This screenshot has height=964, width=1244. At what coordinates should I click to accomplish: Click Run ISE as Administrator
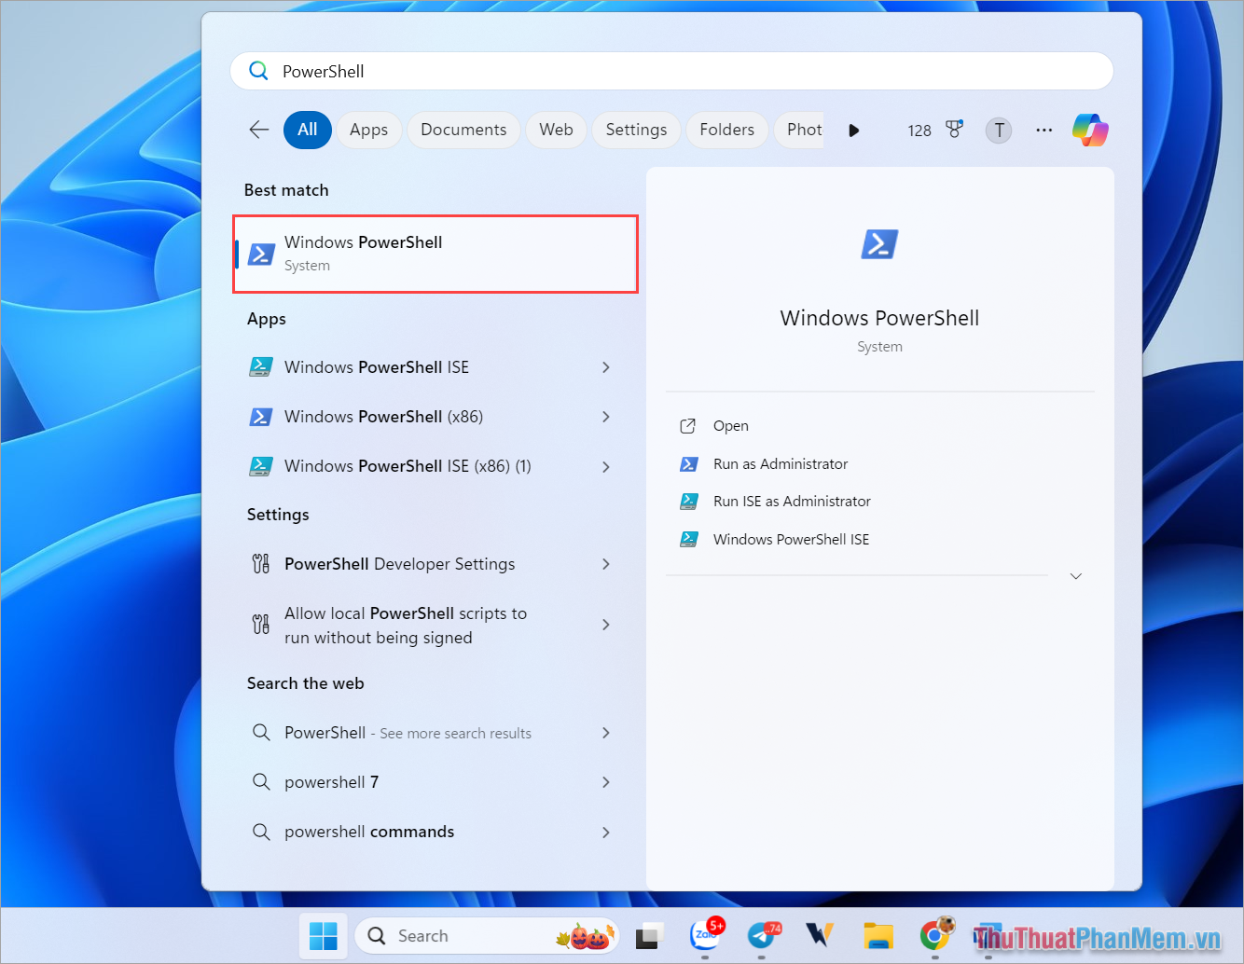pyautogui.click(x=792, y=502)
